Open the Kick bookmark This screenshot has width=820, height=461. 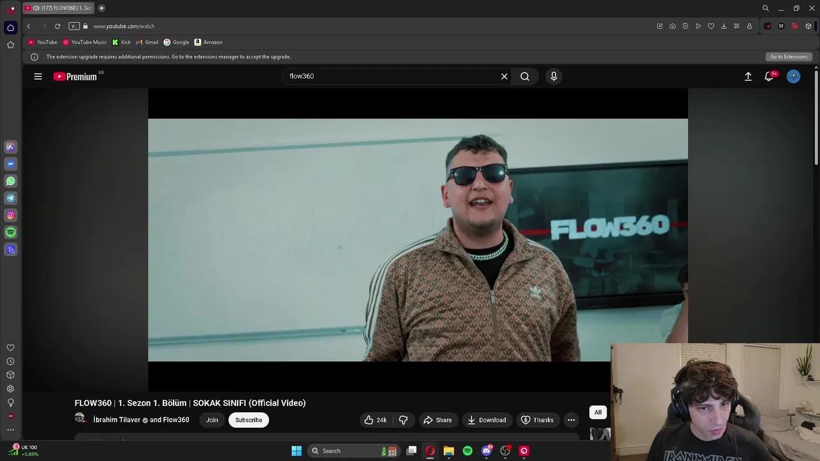point(121,42)
